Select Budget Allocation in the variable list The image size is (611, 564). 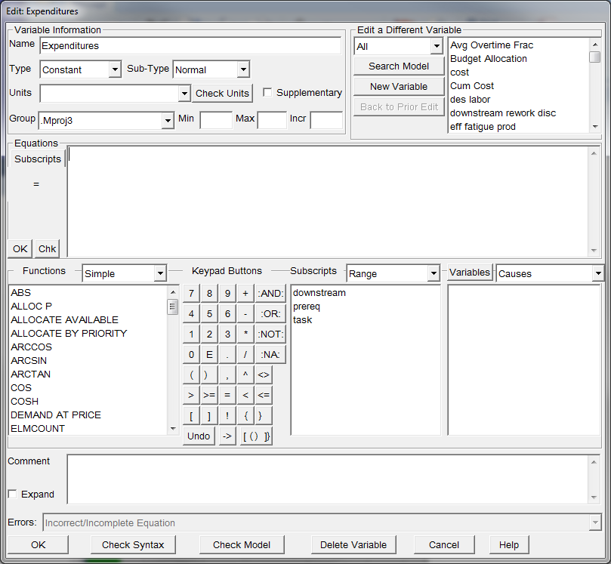489,59
